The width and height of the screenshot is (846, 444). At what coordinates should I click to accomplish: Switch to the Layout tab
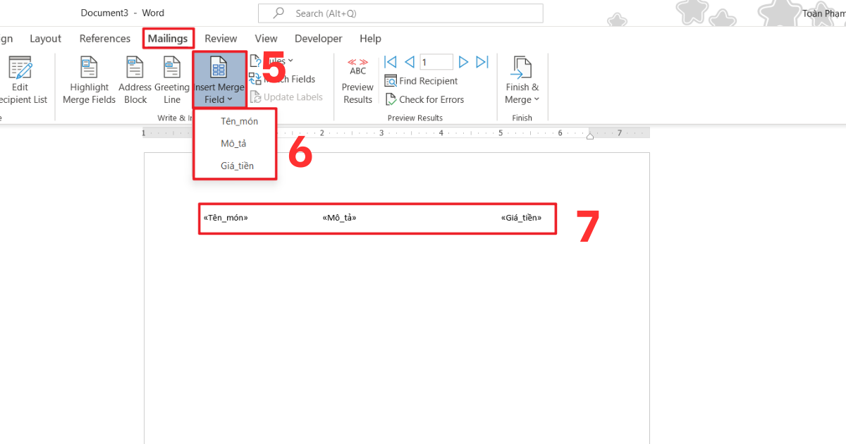[45, 38]
